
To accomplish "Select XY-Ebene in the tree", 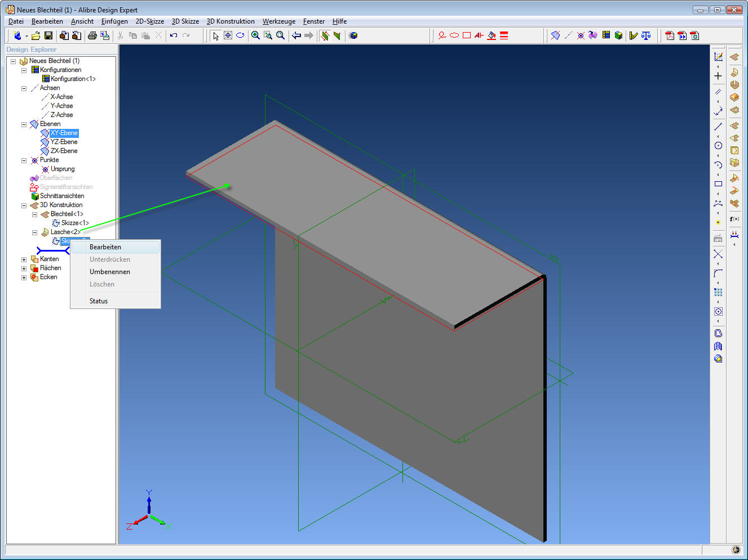I will click(x=64, y=133).
